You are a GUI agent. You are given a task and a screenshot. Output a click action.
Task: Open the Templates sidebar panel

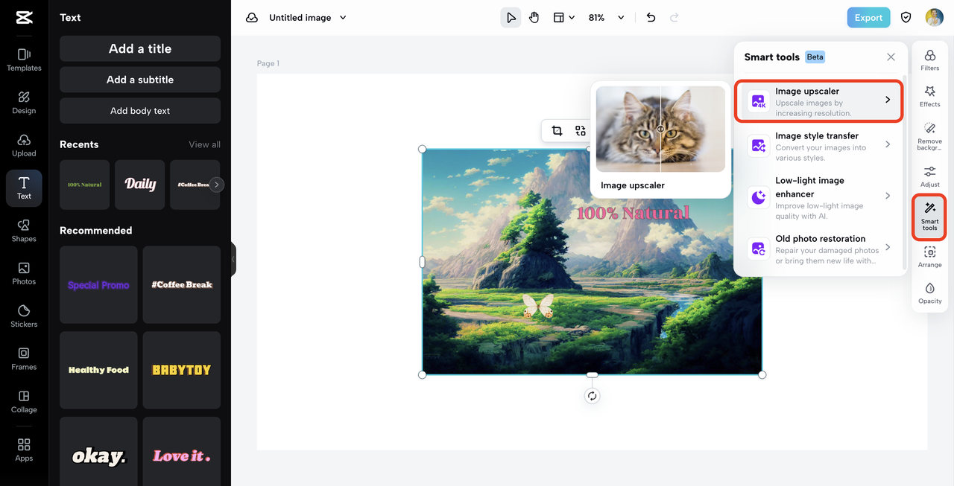coord(24,60)
